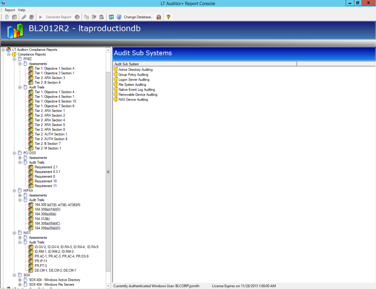Click the green folder toolbar icon
376x289 pixels.
coord(111,17)
